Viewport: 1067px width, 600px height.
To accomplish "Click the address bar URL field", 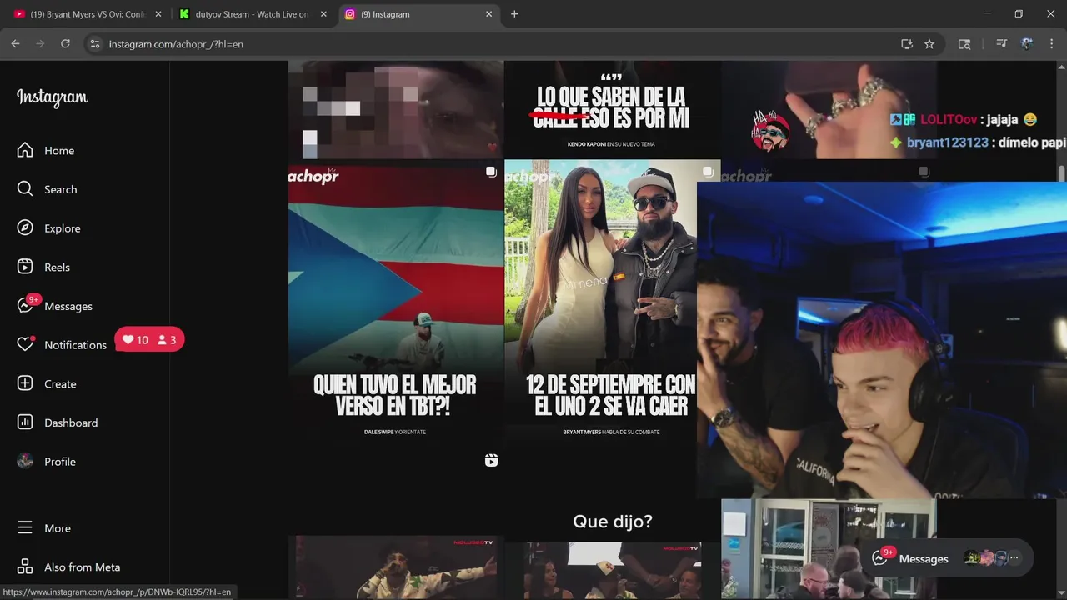I will 500,44.
